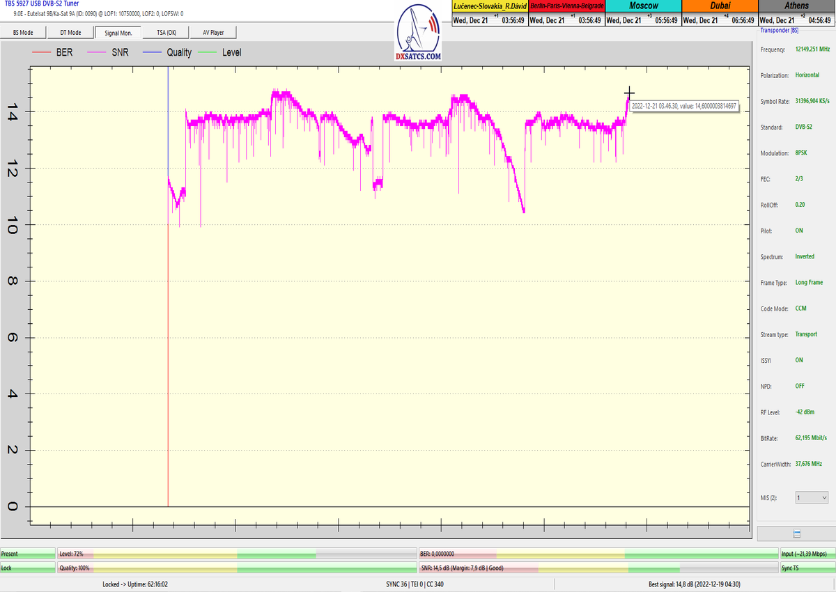
Task: Click the DXSATCS.COM satellite dish logo
Action: [x=418, y=33]
